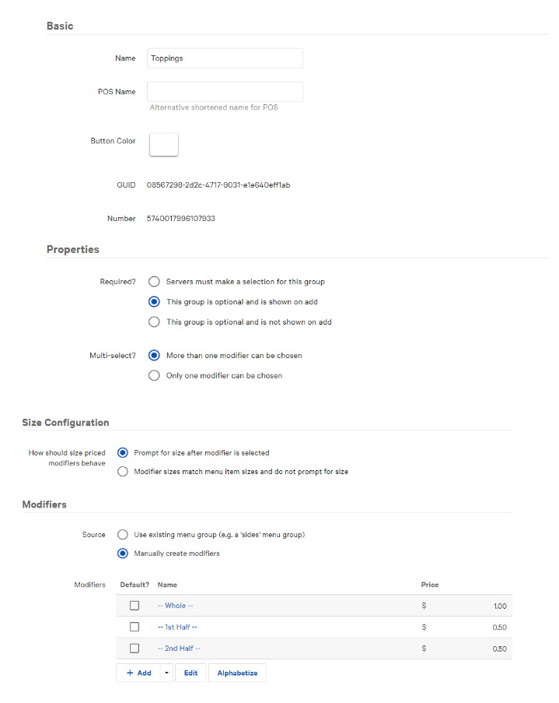Select 'Prompt for size after modifier is selected'
The image size is (559, 703).
pos(122,452)
